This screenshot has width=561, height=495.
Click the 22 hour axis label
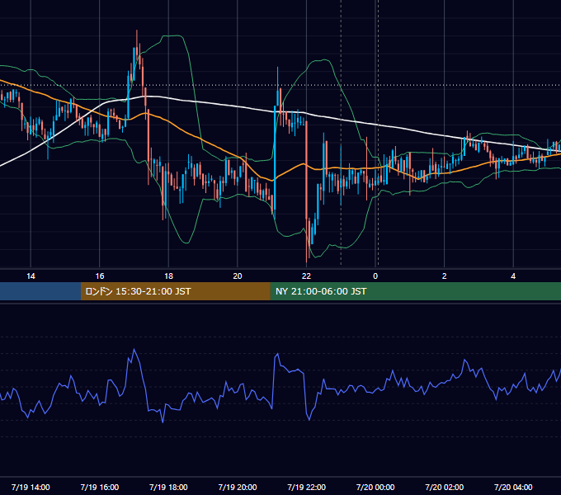306,276
